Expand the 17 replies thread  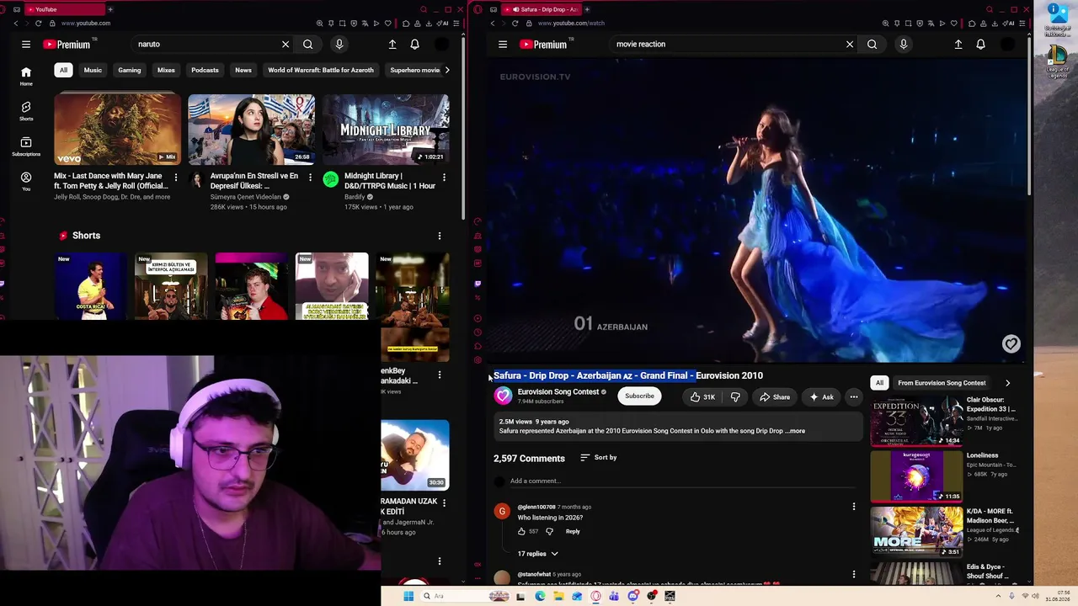pos(537,554)
